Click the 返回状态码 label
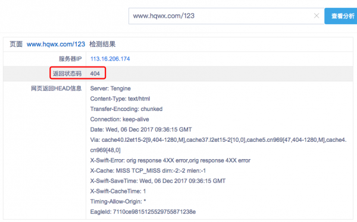Image resolution: width=357 pixels, height=222 pixels. click(x=67, y=74)
